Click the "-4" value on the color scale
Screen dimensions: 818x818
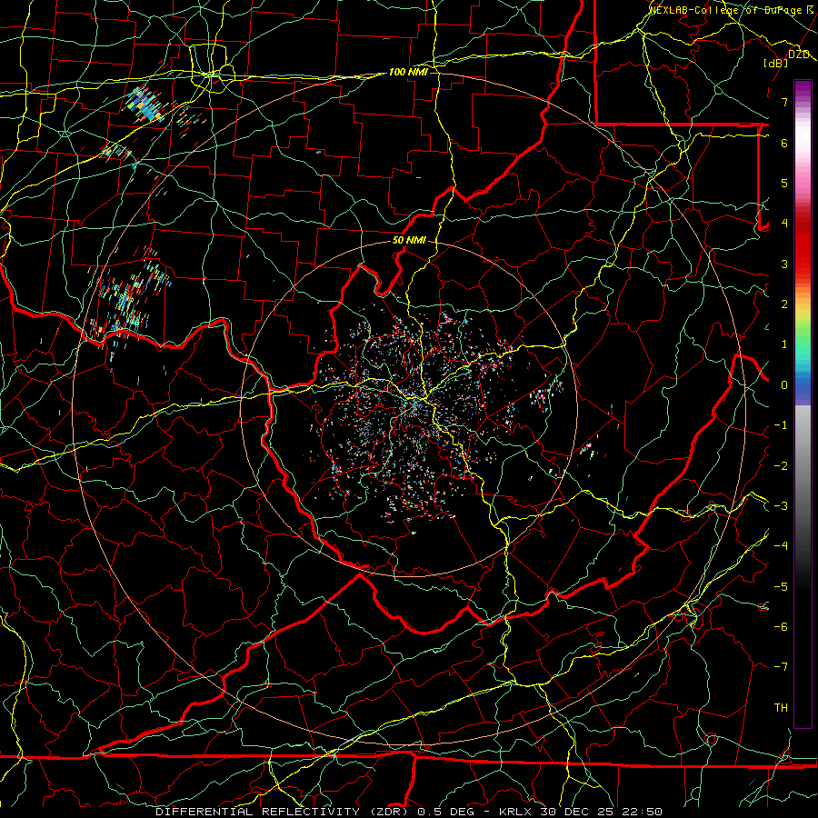(781, 546)
